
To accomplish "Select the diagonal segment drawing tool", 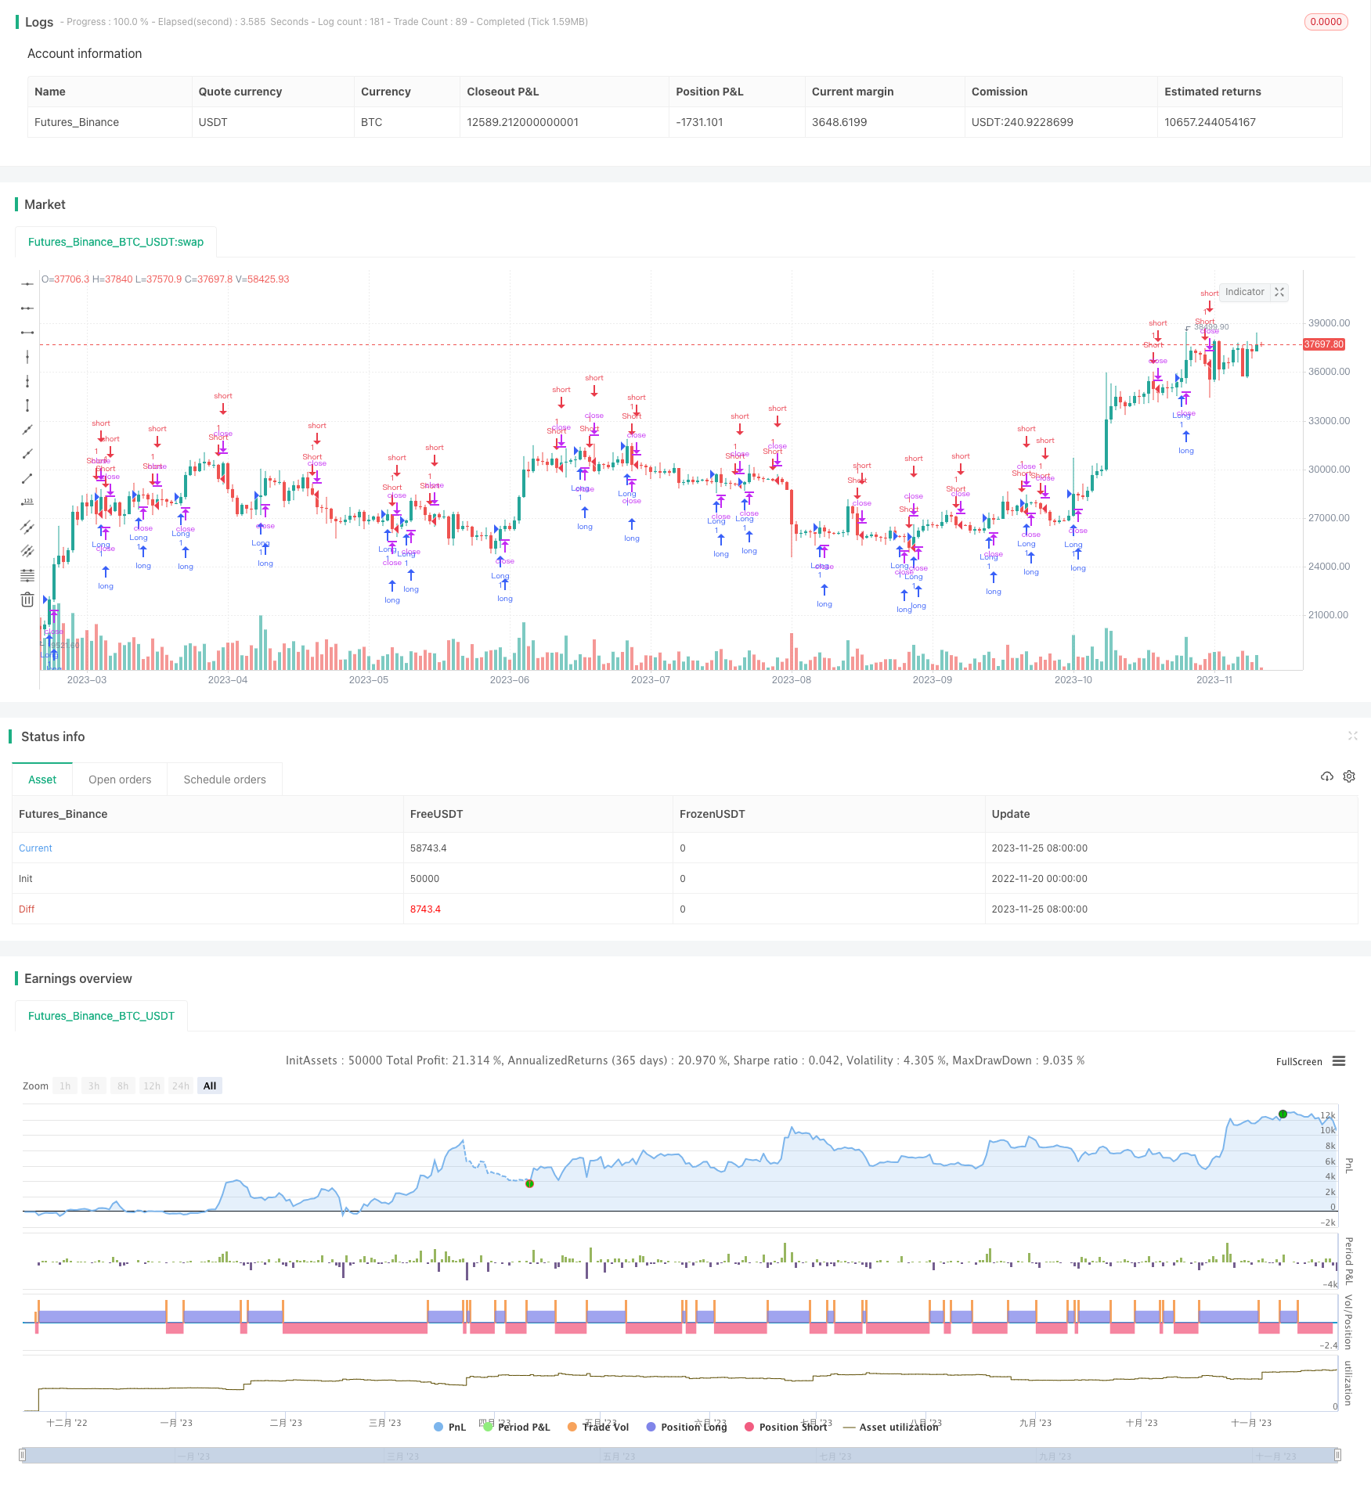I will [x=27, y=478].
